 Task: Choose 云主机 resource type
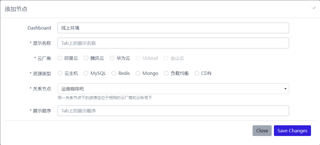point(60,73)
